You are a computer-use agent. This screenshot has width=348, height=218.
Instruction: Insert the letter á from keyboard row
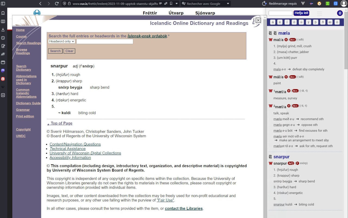[x=273, y=22]
